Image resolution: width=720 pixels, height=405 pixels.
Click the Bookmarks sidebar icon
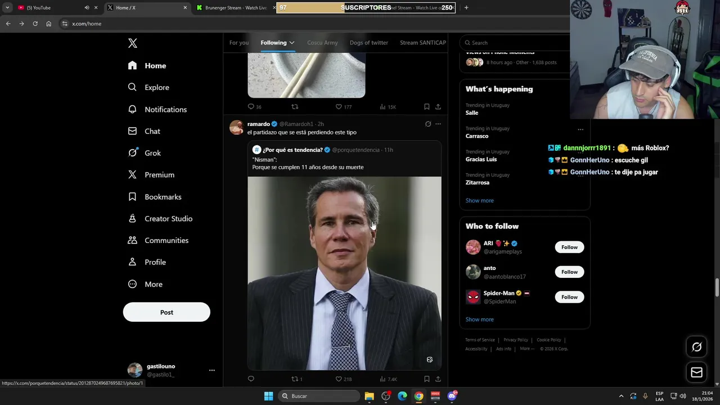(x=132, y=197)
